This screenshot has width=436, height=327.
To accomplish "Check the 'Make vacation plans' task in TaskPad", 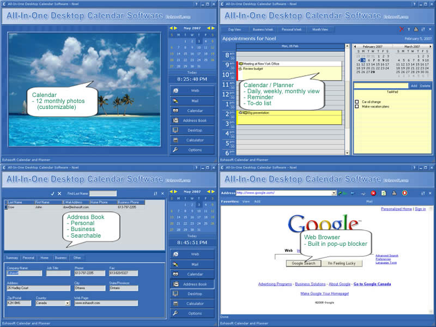I will pyautogui.click(x=356, y=107).
